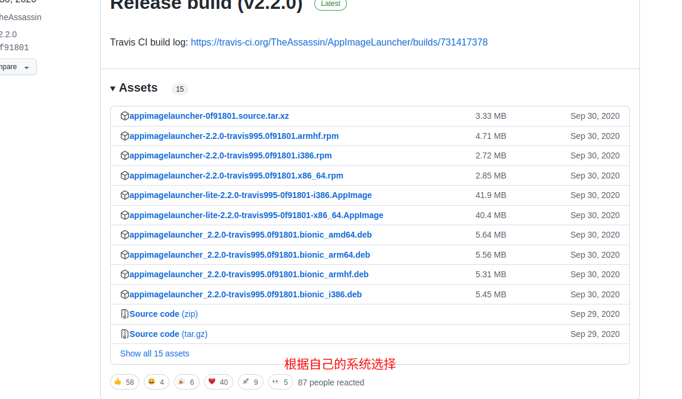
Task: Download Source code (tar.gz)
Action: tap(168, 334)
